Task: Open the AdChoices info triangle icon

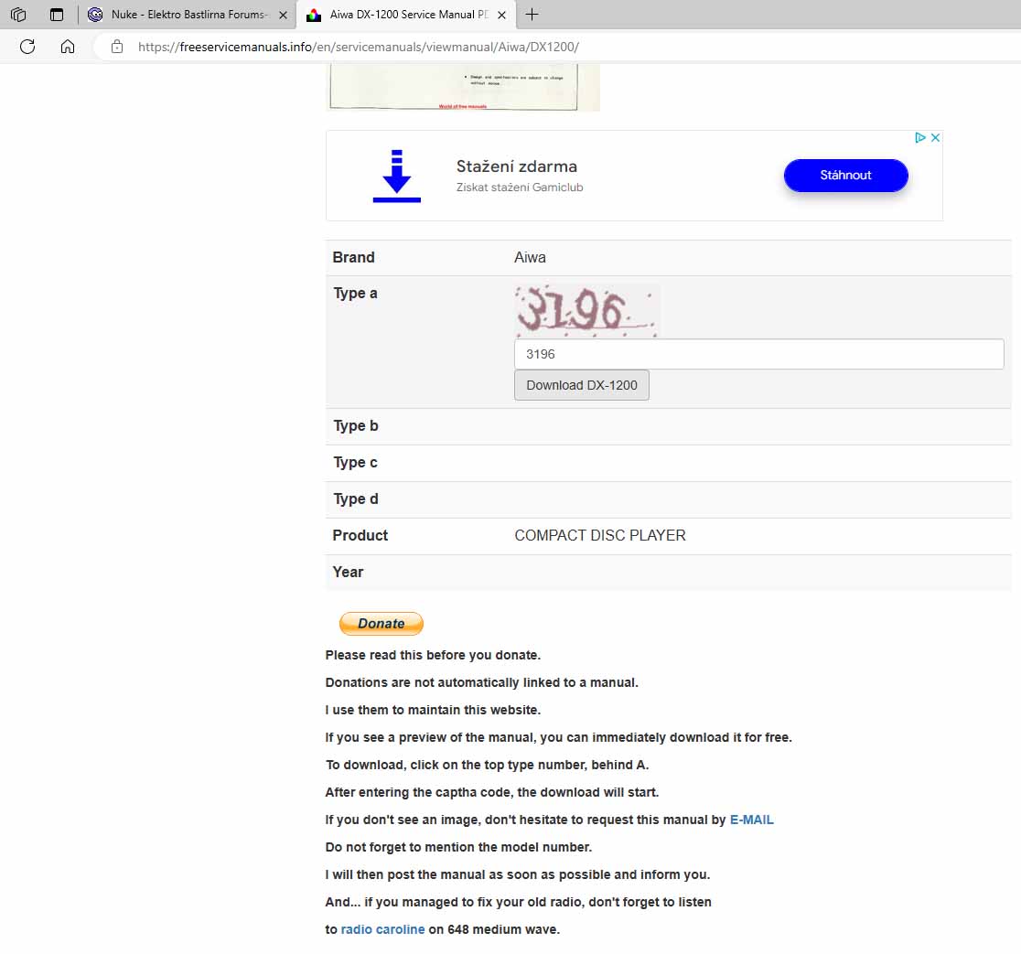Action: pyautogui.click(x=920, y=138)
